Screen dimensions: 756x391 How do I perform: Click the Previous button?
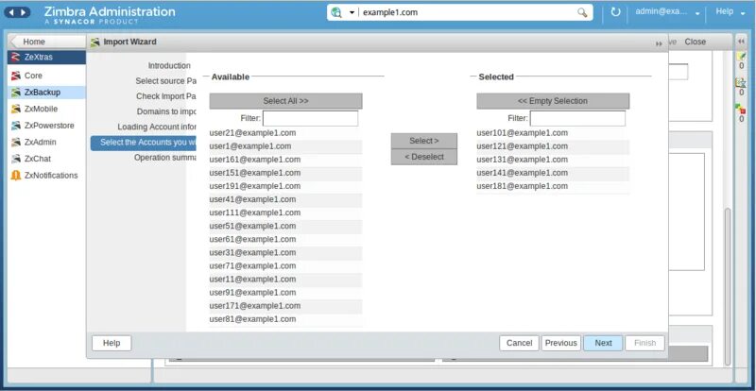[561, 343]
